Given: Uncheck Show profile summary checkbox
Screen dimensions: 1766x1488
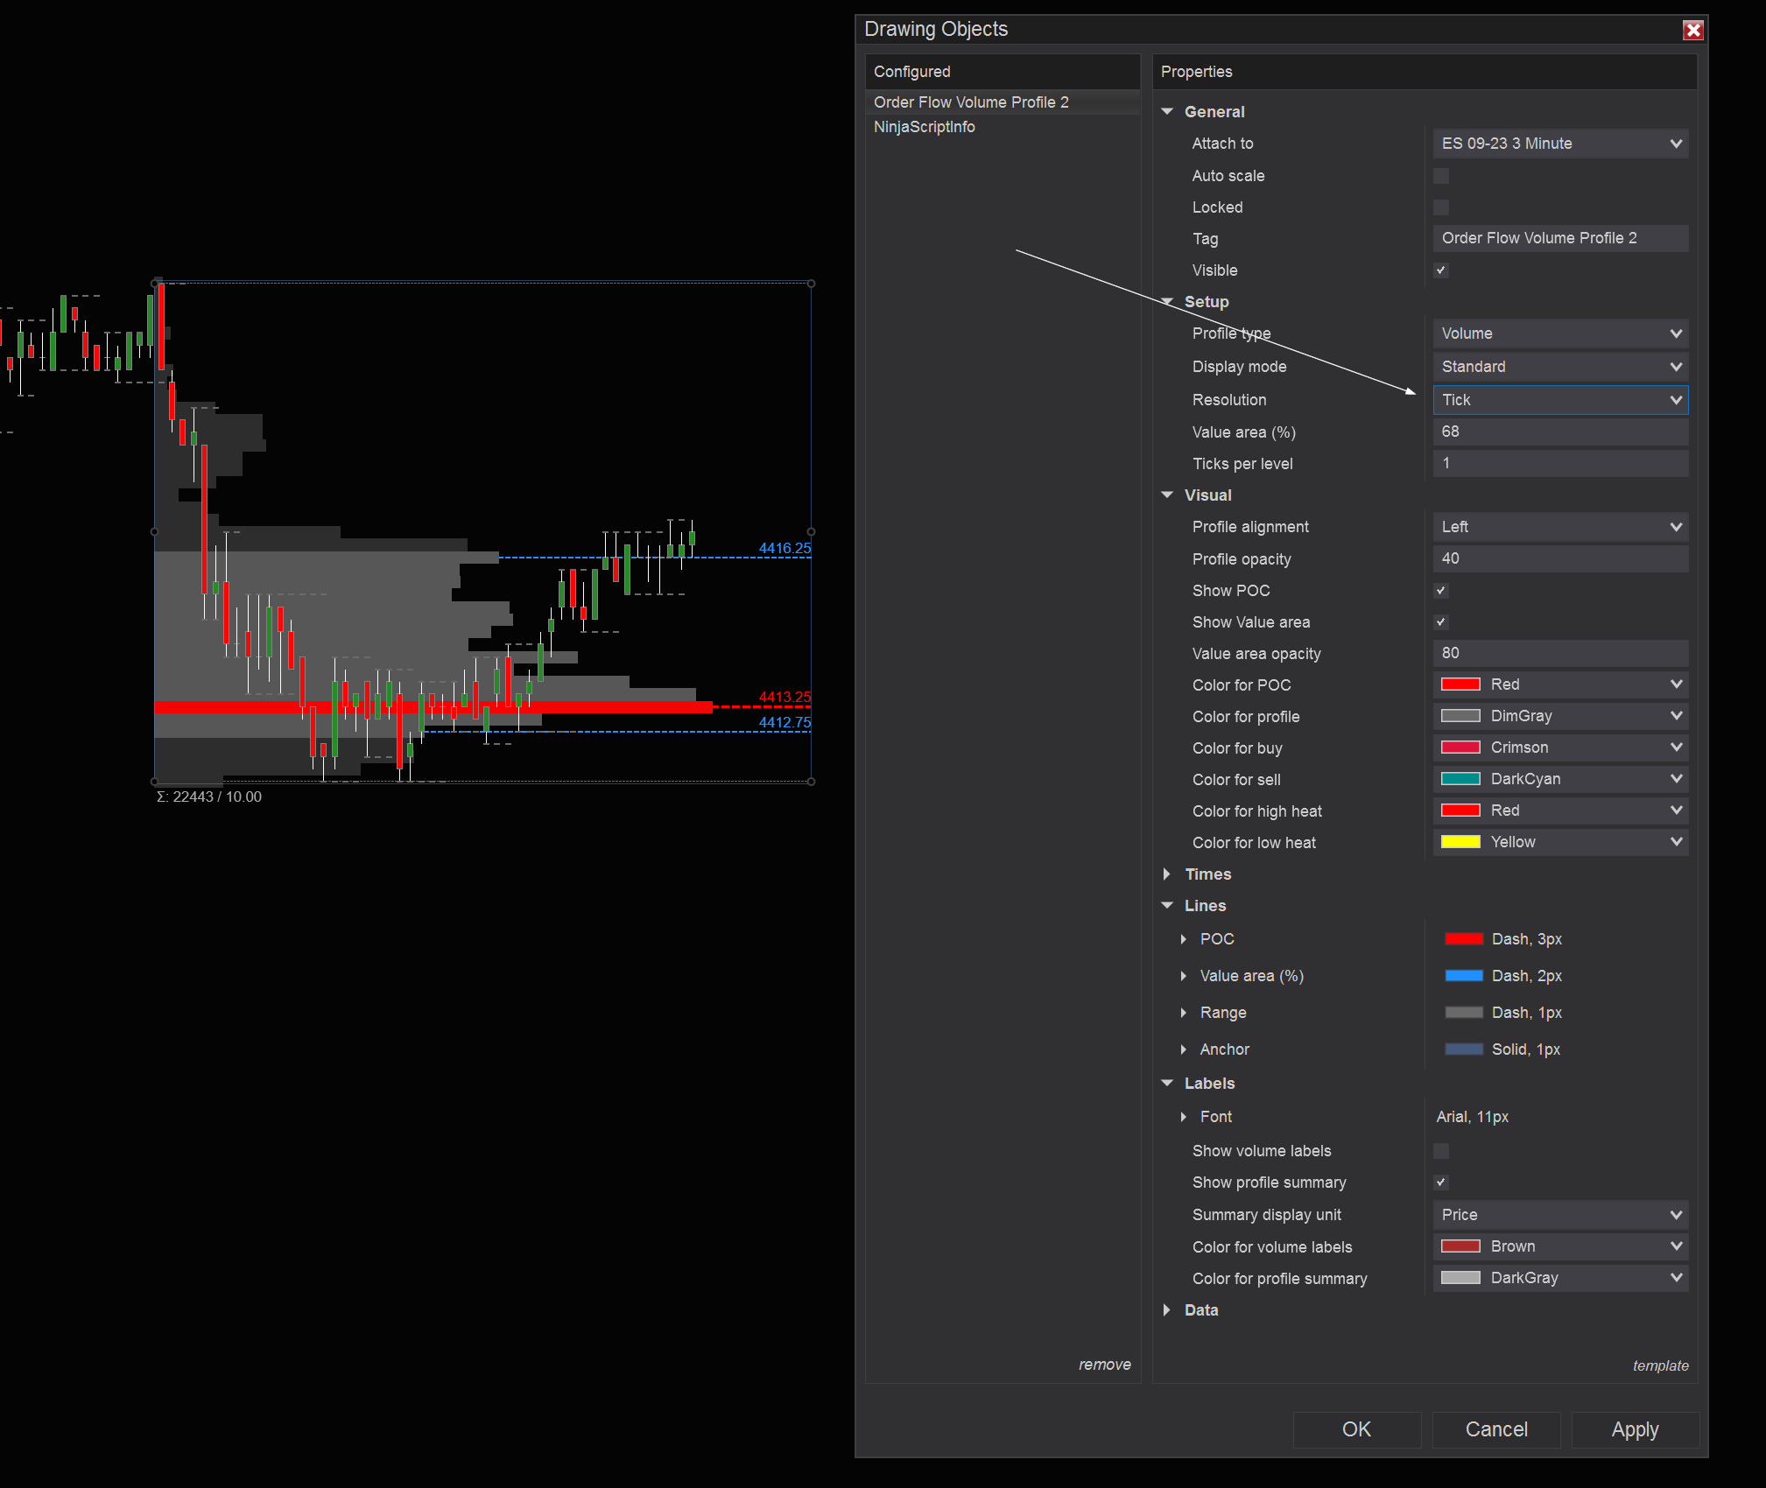Looking at the screenshot, I should tap(1440, 1183).
